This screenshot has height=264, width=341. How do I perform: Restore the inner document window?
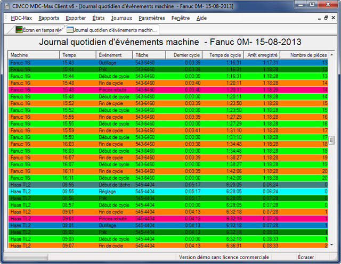[x=326, y=18]
